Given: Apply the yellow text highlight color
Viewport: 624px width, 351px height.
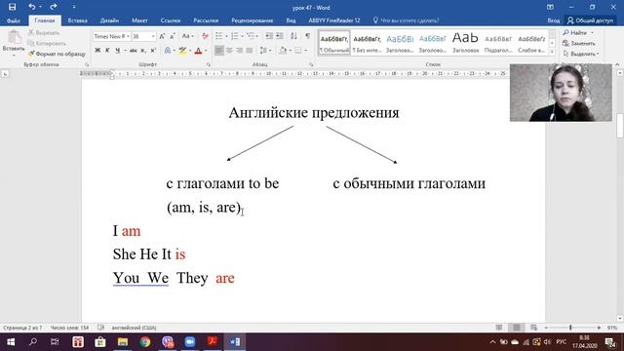Looking at the screenshot, I should tap(182, 51).
